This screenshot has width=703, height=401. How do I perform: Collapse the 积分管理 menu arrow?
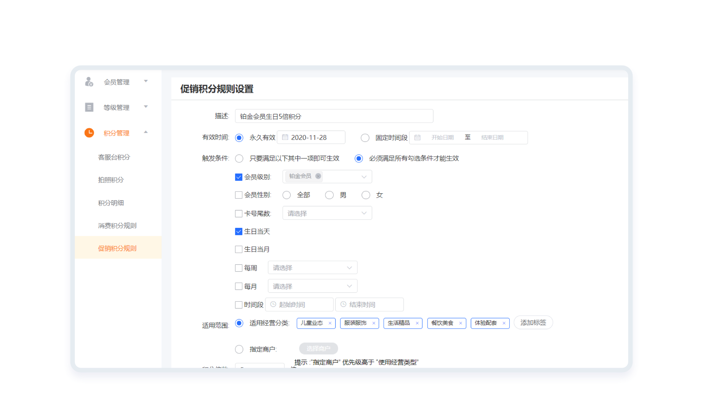click(146, 132)
